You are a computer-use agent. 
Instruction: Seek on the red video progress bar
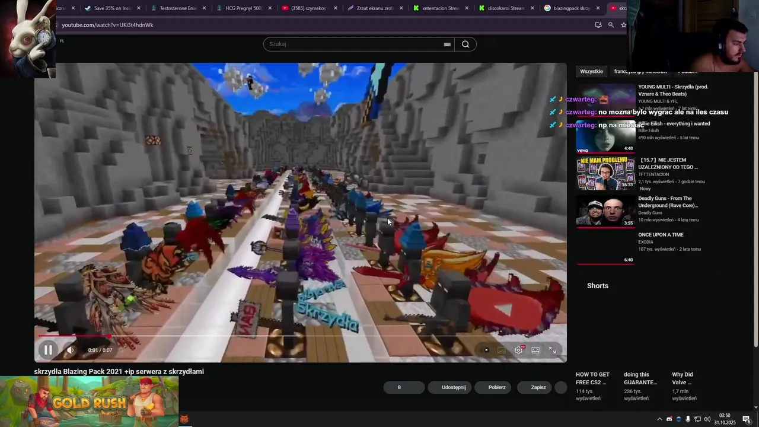point(300,336)
